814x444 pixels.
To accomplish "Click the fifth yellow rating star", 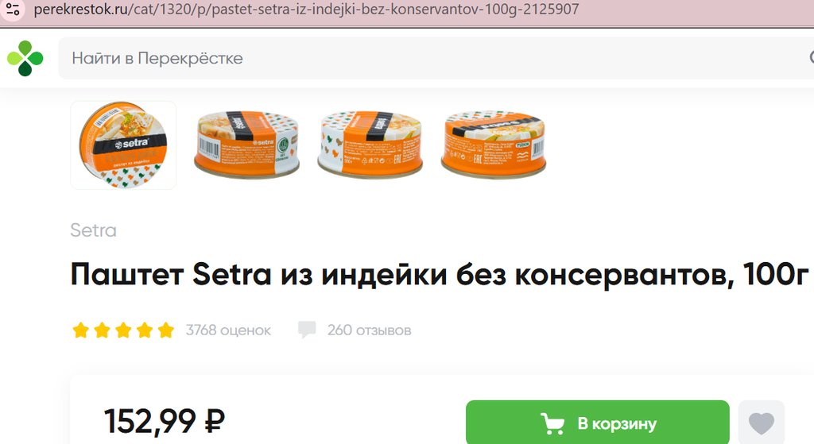I will [x=165, y=330].
